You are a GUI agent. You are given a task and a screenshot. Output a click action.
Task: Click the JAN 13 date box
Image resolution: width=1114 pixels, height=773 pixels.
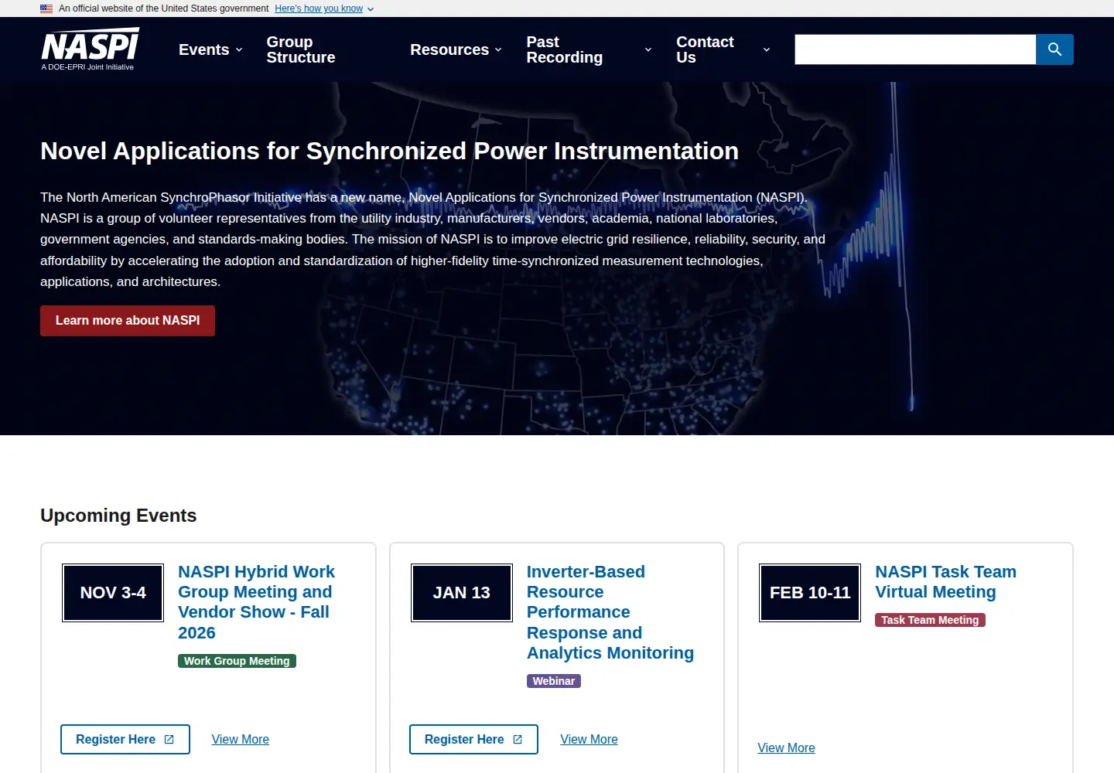coord(462,593)
